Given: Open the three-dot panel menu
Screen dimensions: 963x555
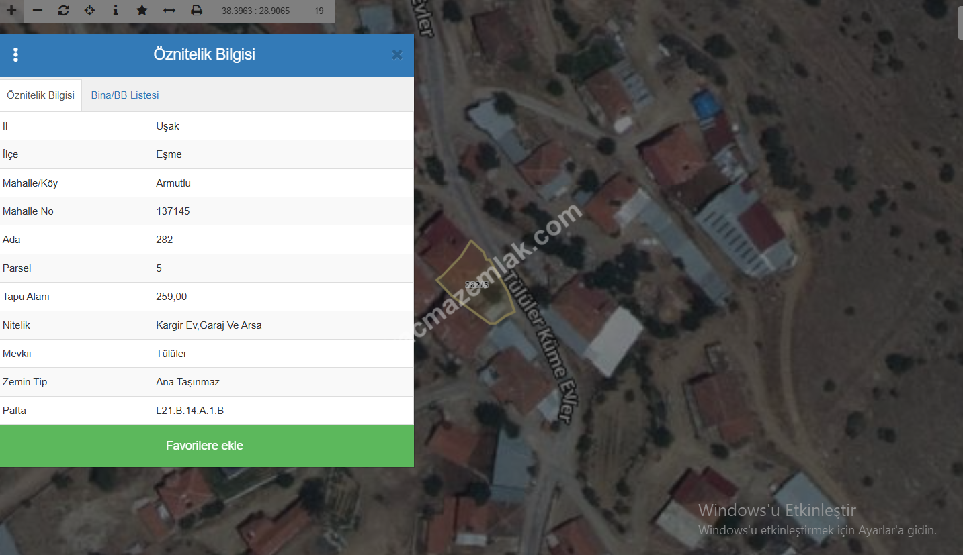Looking at the screenshot, I should coord(15,55).
